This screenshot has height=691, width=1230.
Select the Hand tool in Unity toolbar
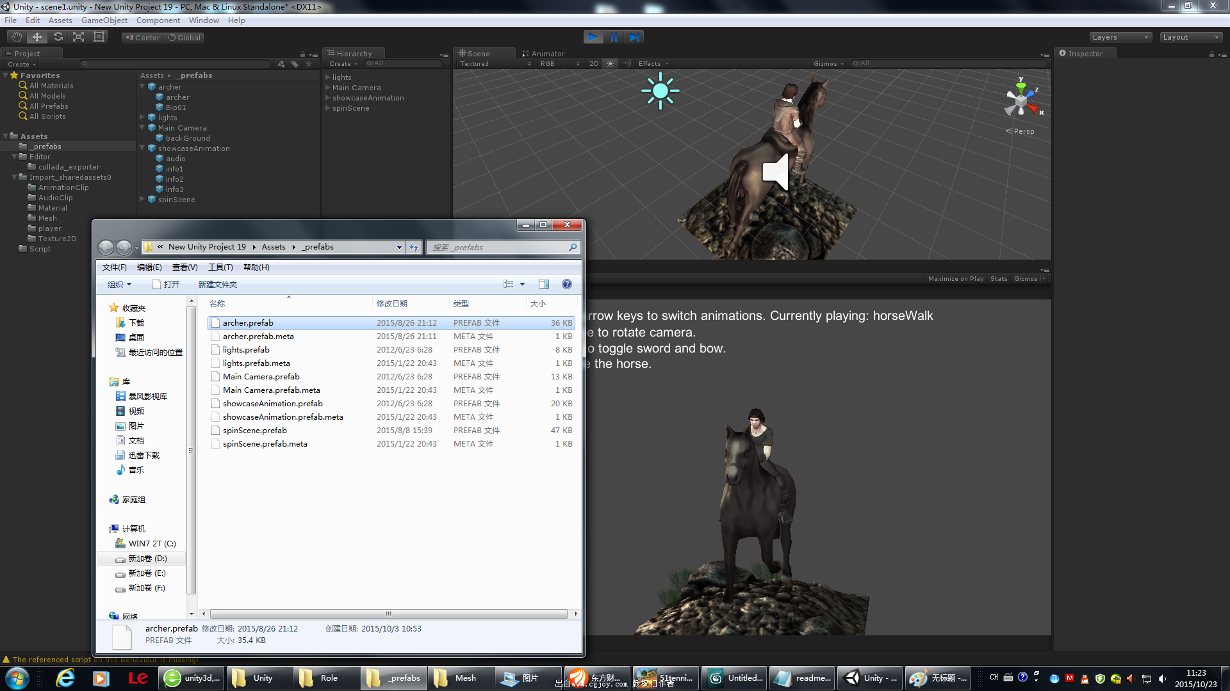(x=17, y=37)
